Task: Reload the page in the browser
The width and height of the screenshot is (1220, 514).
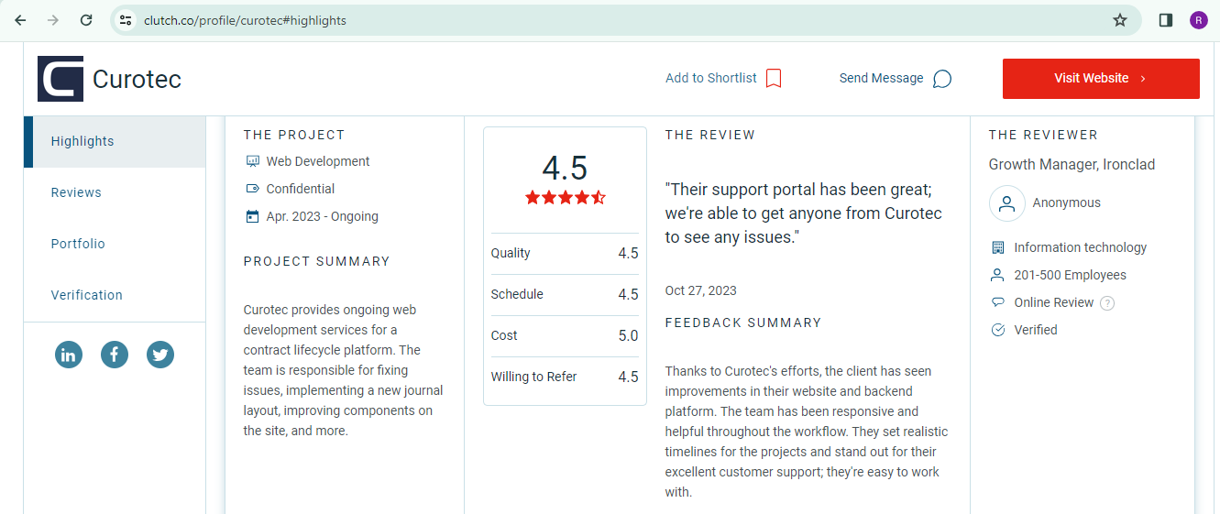Action: (86, 20)
